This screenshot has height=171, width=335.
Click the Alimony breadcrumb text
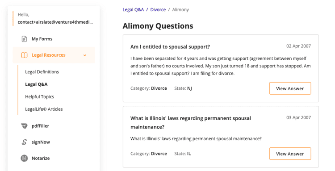pos(180,10)
